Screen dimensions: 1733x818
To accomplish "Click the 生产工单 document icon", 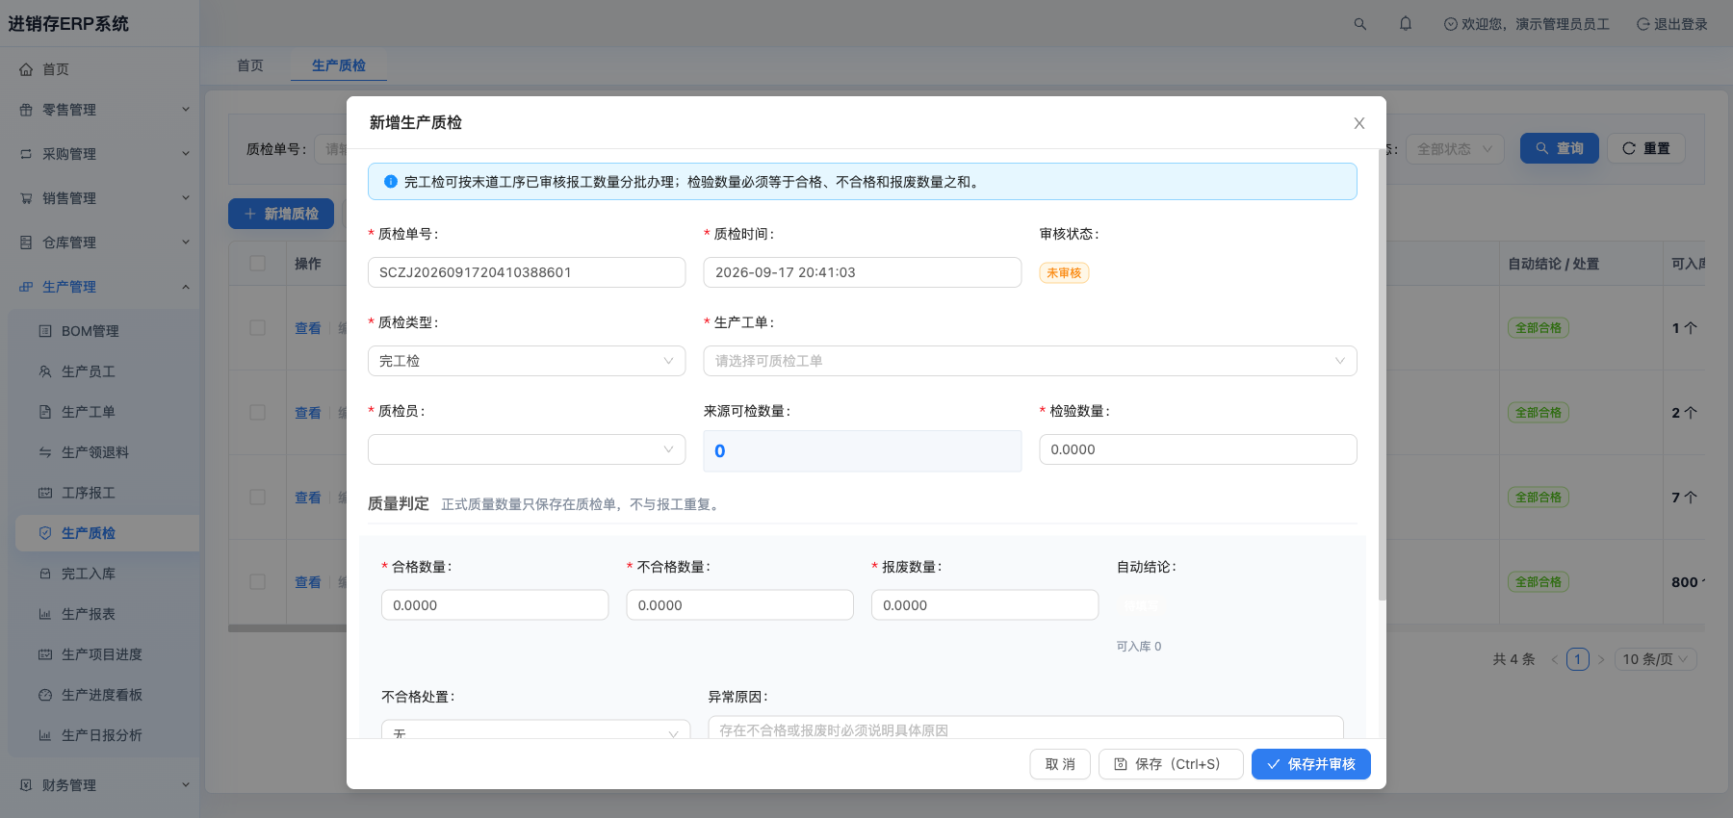I will click(45, 412).
